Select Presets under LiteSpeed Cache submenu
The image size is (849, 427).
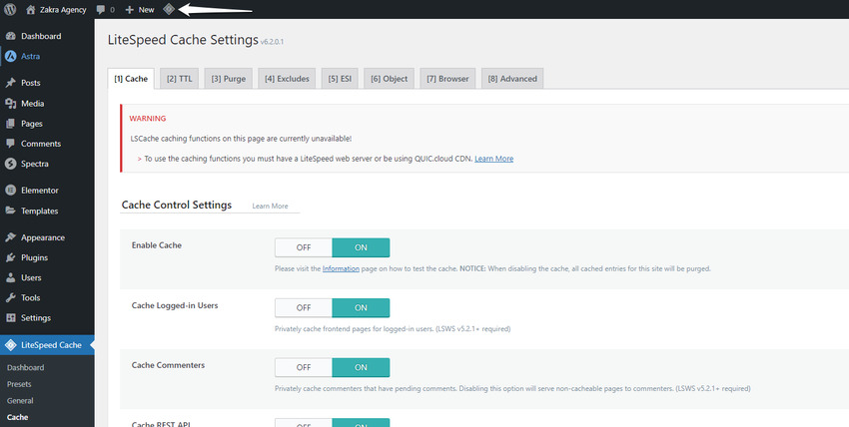tap(19, 383)
